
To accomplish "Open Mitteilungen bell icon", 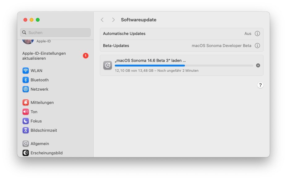I will point(26,102).
